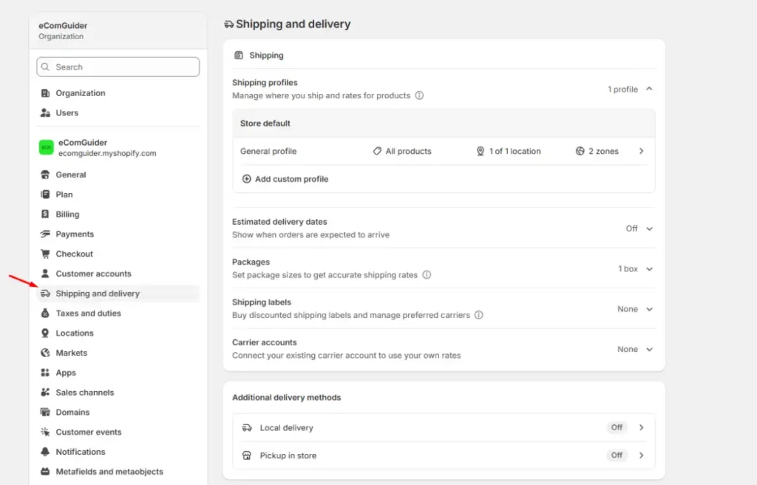757x485 pixels.
Task: Click the Customer accounts person icon
Action: click(45, 274)
